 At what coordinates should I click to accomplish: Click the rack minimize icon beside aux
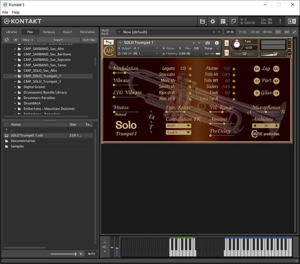tap(294, 32)
